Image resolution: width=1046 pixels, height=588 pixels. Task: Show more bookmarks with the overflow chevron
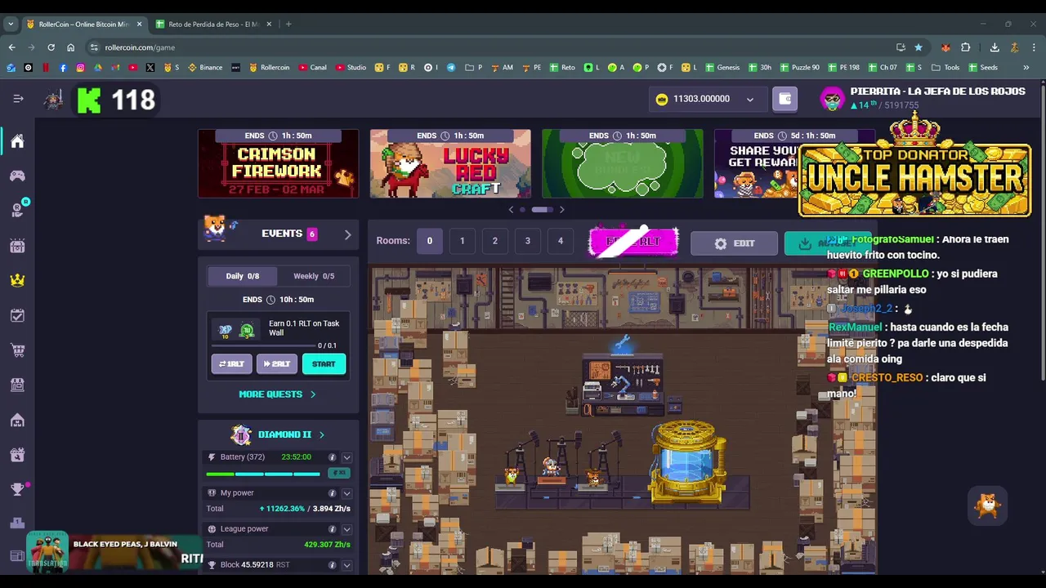(1026, 68)
